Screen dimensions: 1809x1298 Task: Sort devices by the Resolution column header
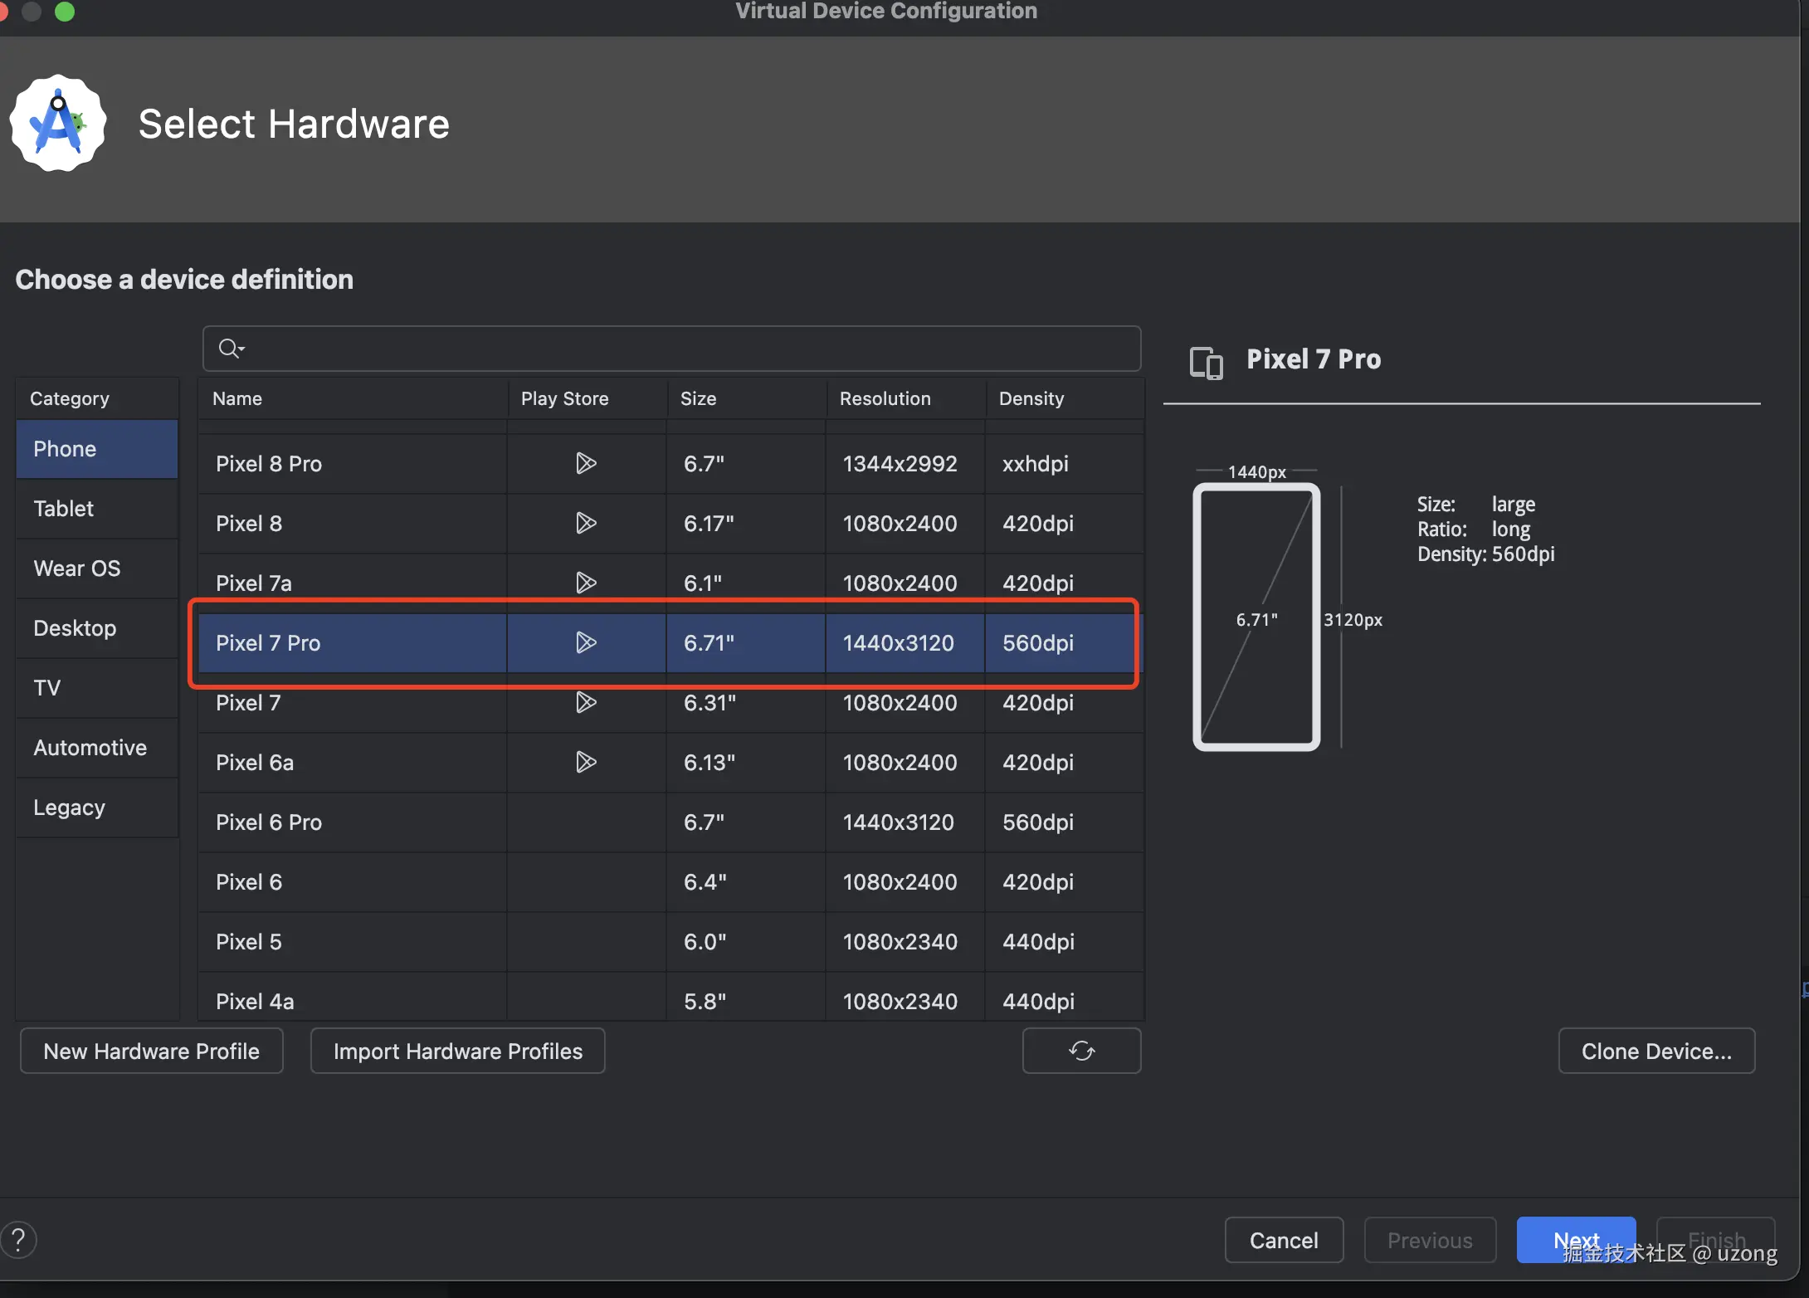(885, 398)
